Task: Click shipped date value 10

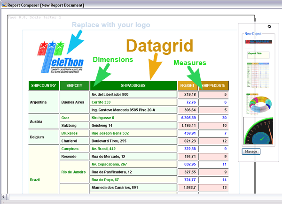Action: 213,125
